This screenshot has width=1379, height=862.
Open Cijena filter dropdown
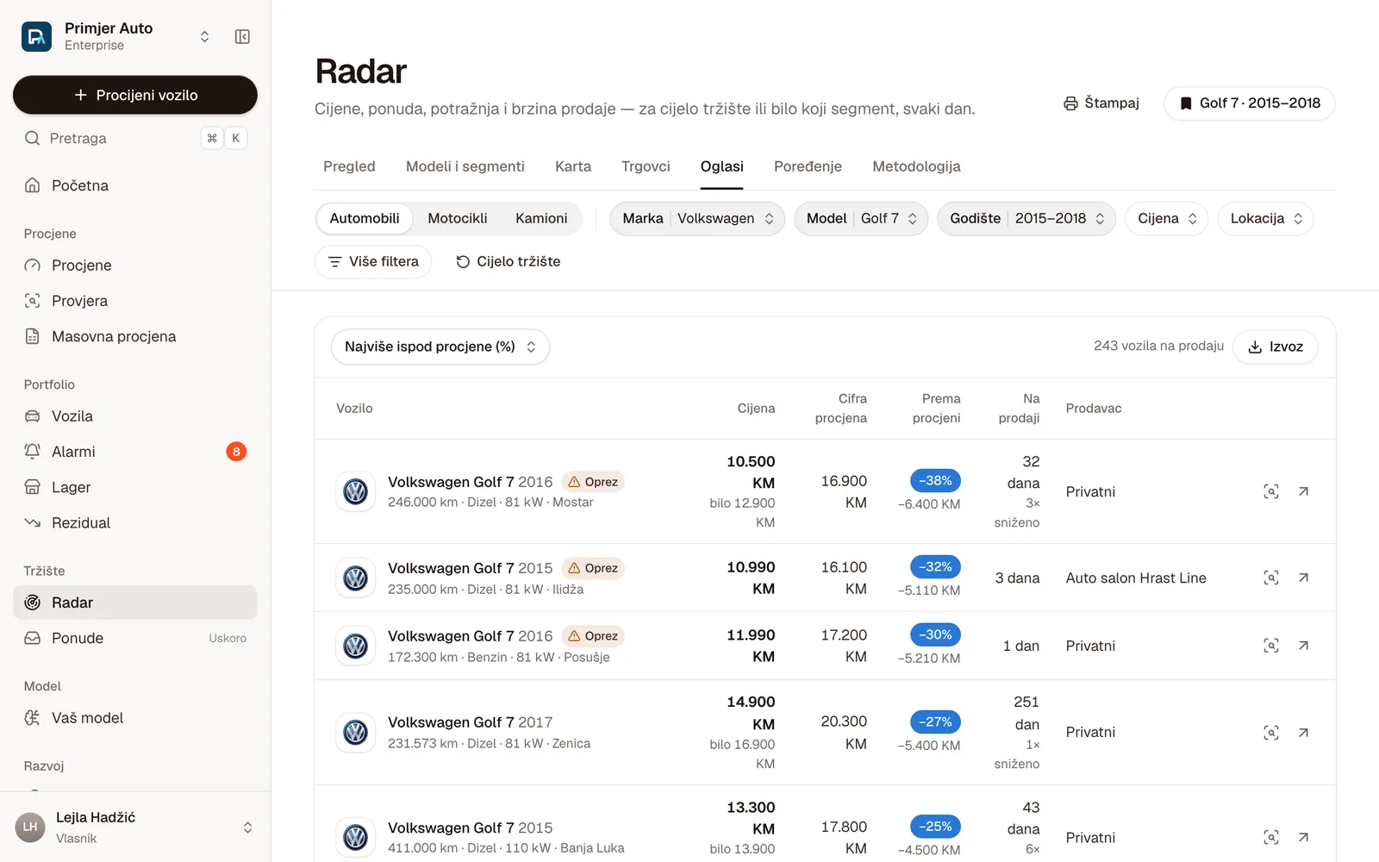click(1167, 219)
